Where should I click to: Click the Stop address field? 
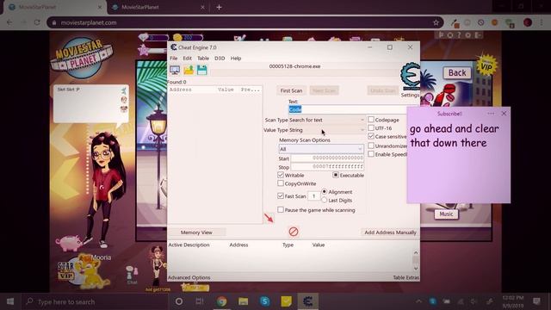(327, 167)
